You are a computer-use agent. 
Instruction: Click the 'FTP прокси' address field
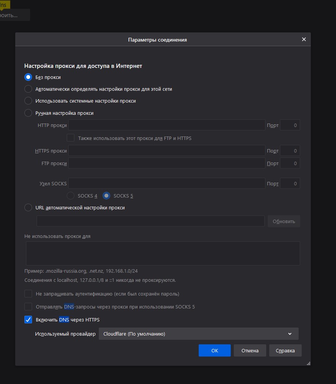[x=167, y=163]
